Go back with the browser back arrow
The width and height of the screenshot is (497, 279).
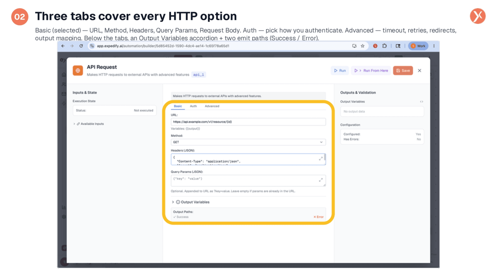pyautogui.click(x=63, y=46)
